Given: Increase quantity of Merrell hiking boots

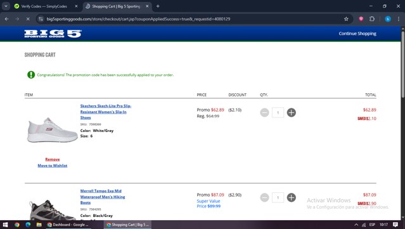Looking at the screenshot, I should [291, 198].
